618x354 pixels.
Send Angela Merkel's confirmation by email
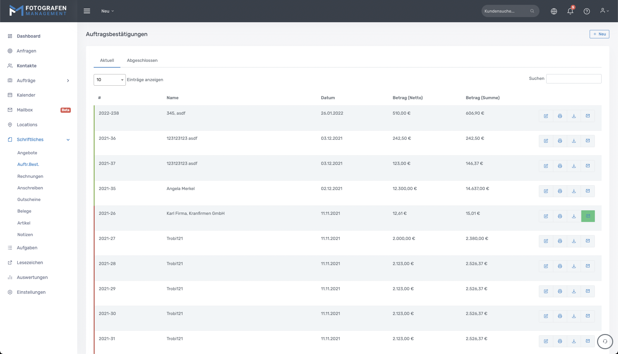587,191
